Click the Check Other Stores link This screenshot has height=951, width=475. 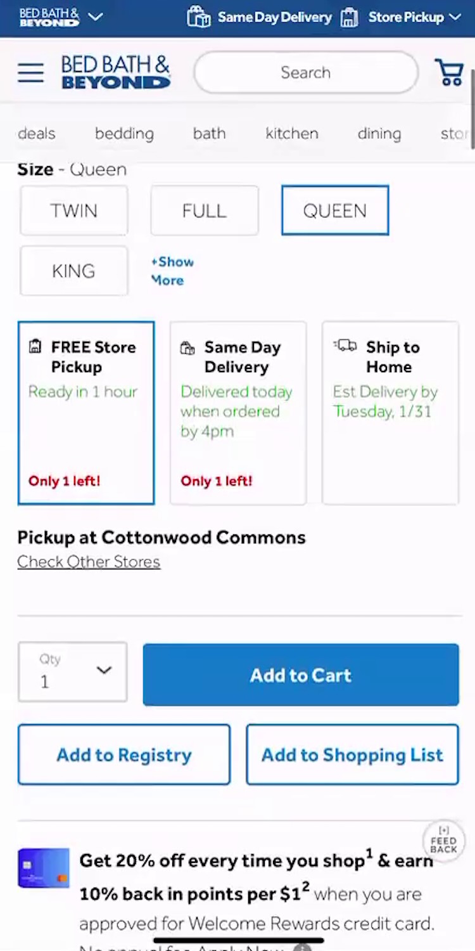click(89, 562)
